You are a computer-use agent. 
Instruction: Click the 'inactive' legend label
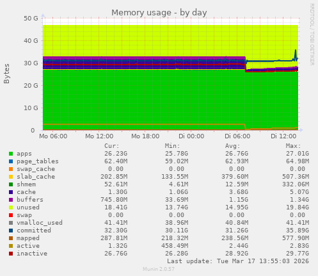[x=32, y=254]
